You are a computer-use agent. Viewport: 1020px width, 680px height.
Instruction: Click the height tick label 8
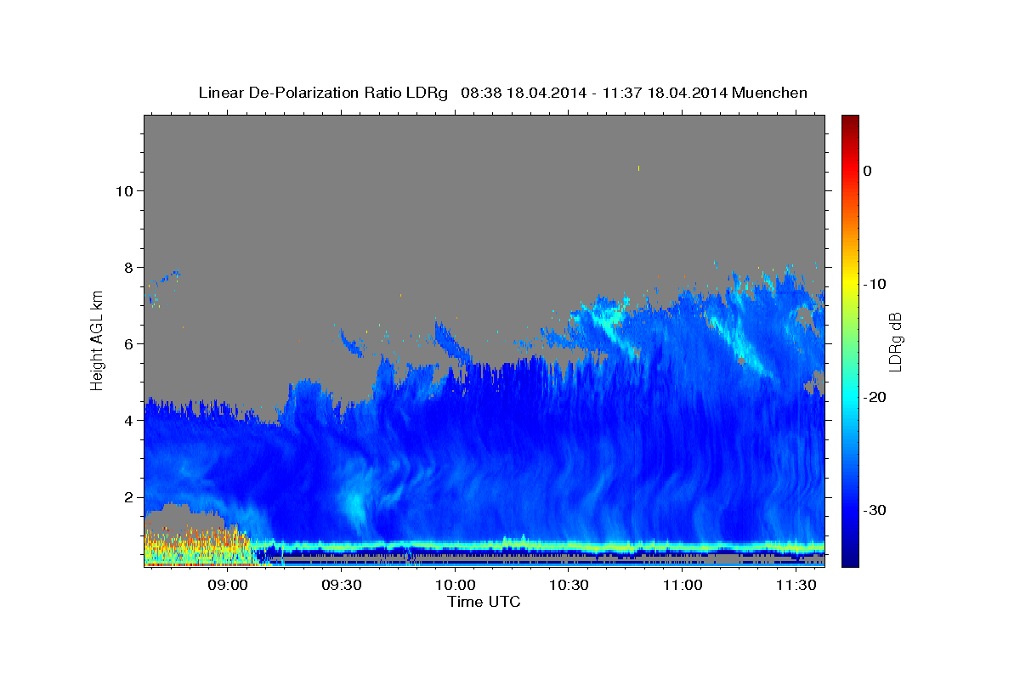coord(130,267)
